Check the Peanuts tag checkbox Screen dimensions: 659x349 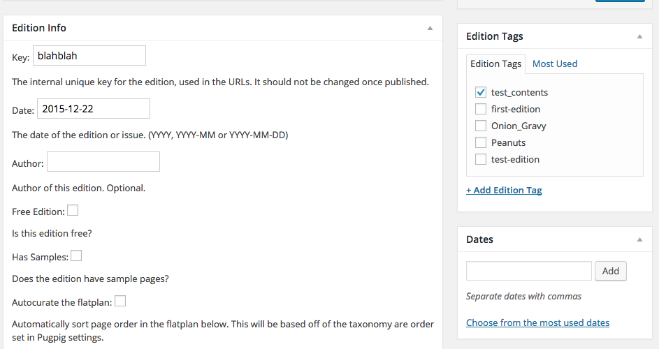click(x=480, y=142)
